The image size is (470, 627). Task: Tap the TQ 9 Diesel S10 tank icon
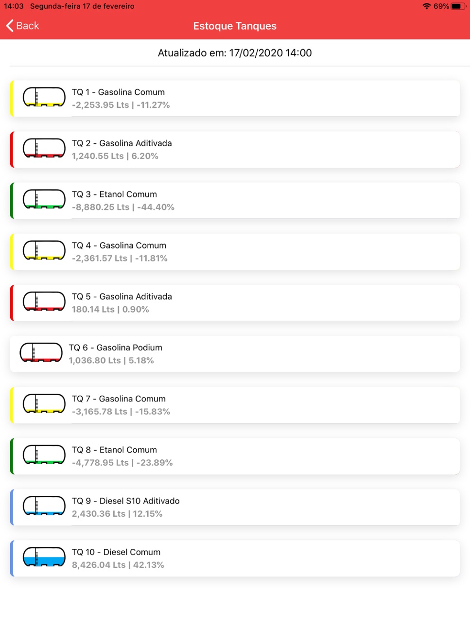click(x=44, y=506)
